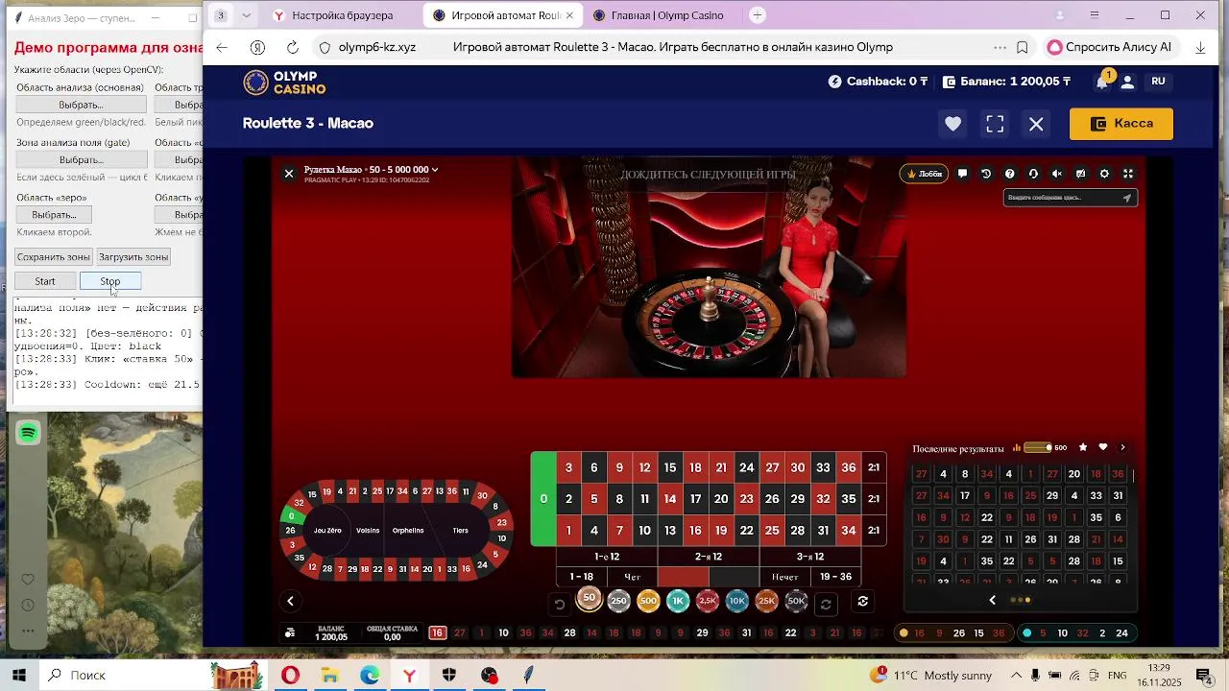Viewport: 1229px width, 691px height.
Task: Select the 250 chip
Action: [618, 601]
